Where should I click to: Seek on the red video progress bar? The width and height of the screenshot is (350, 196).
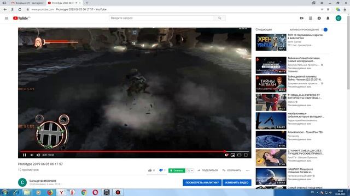(135, 151)
